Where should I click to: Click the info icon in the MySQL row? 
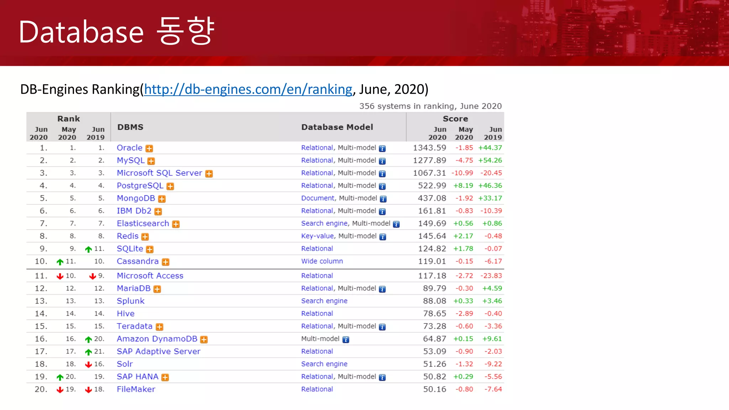point(382,161)
